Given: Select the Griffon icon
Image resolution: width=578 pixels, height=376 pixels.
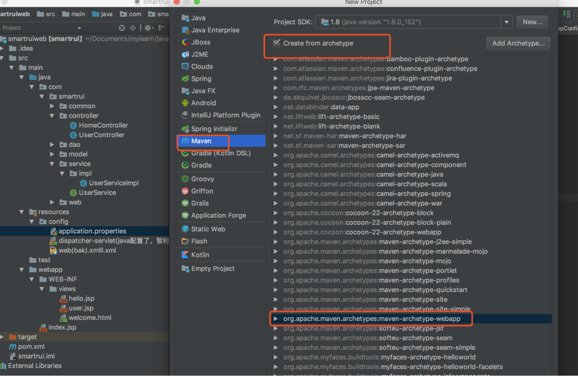Looking at the screenshot, I should tap(185, 191).
